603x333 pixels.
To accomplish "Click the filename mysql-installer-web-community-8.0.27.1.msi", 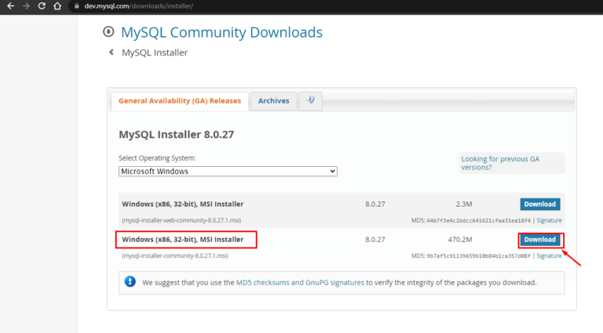I will click(x=181, y=221).
